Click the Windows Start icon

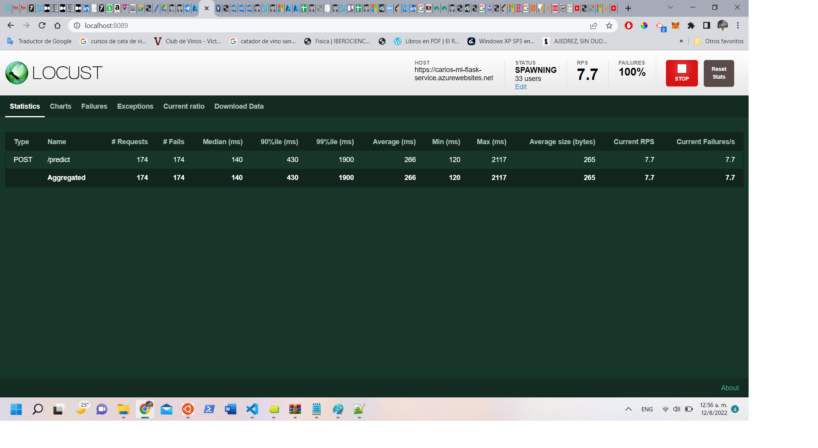[x=16, y=409]
